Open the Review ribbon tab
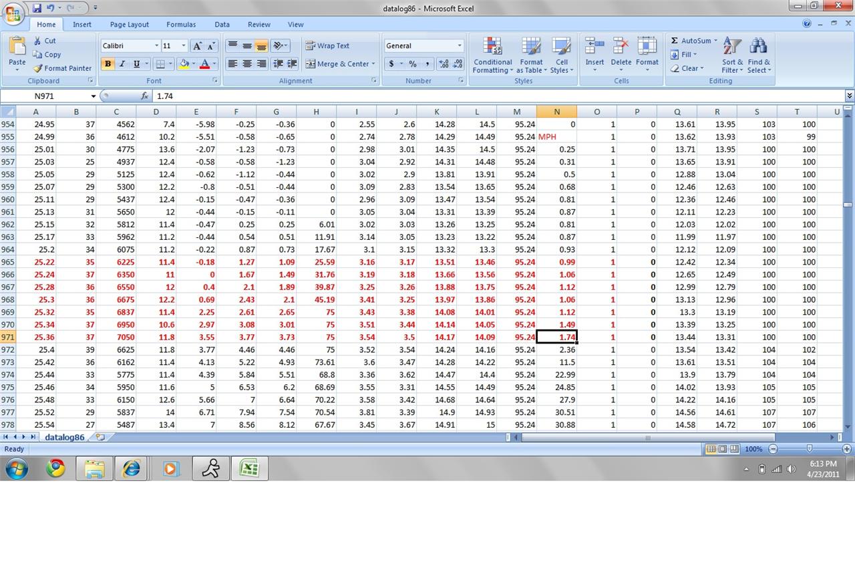Viewport: 855px width, 576px height. click(259, 24)
